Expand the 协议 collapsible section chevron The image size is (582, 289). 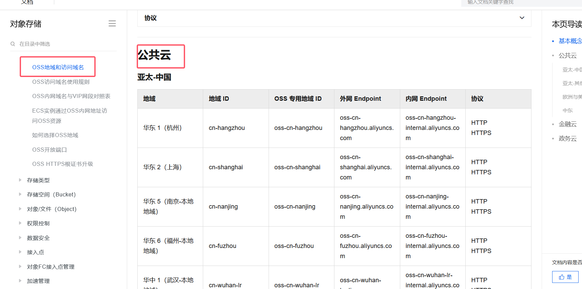click(x=522, y=18)
